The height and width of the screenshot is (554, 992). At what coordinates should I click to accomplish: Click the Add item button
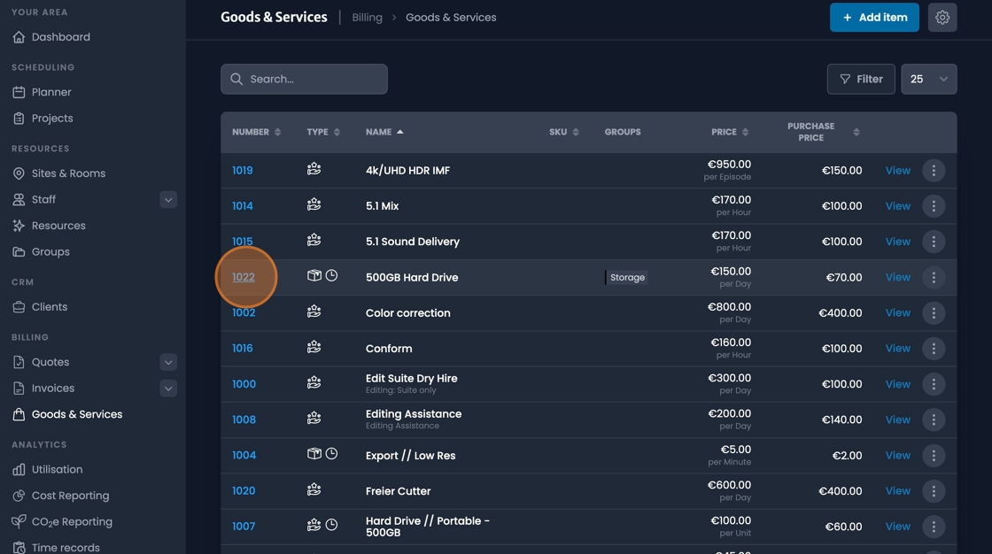coord(874,17)
